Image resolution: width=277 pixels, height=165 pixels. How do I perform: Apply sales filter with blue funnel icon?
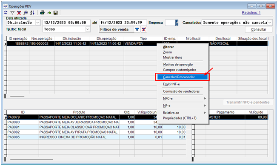(137, 29)
